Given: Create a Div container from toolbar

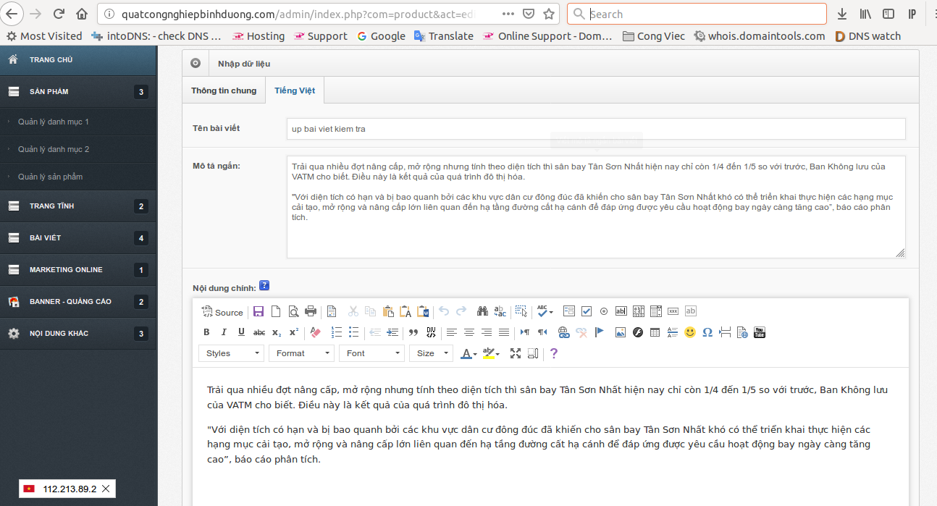Looking at the screenshot, I should point(431,332).
